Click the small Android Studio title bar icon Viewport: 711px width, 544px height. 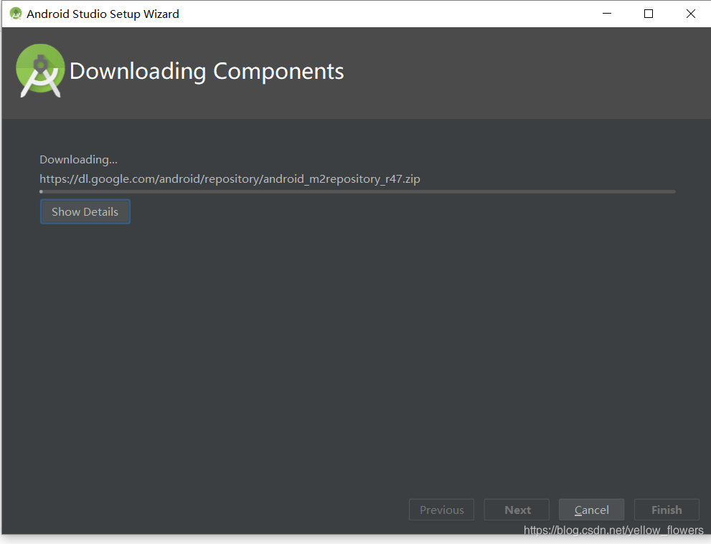pos(16,14)
